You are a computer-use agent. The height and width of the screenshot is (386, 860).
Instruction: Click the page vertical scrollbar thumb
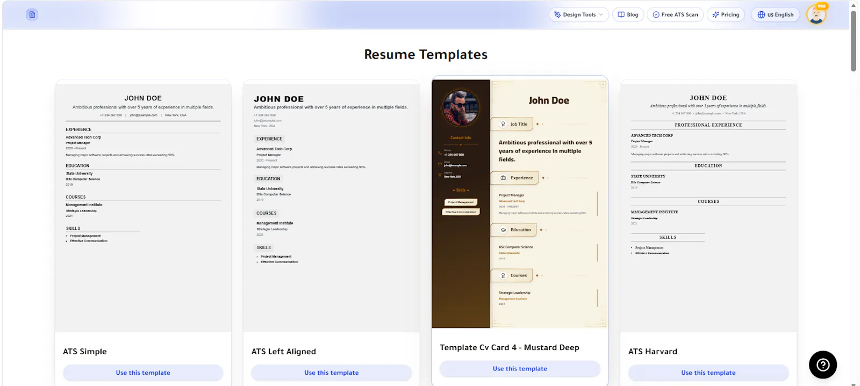point(854,40)
